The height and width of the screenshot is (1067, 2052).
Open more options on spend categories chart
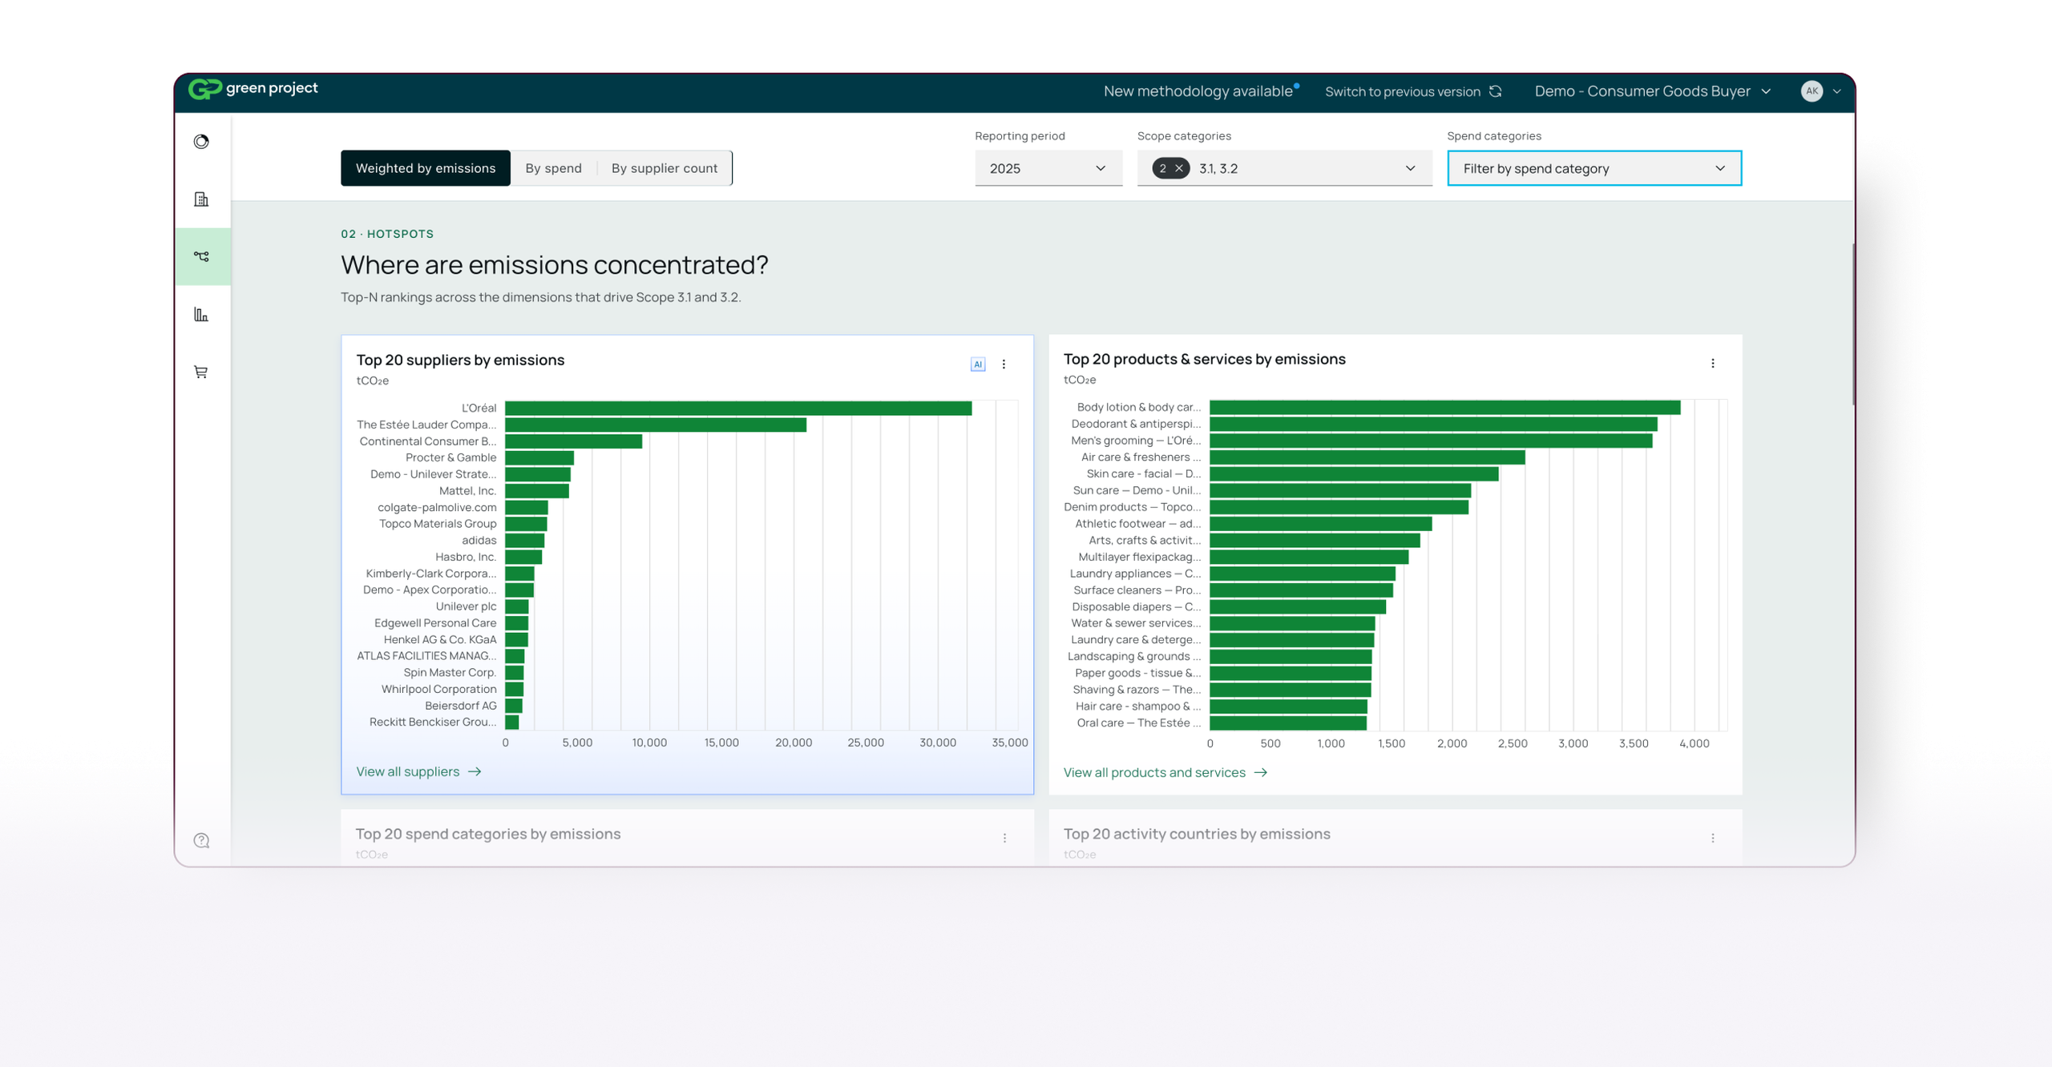point(1004,838)
